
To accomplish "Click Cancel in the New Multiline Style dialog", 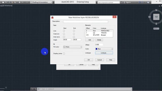I will tap(99, 60).
